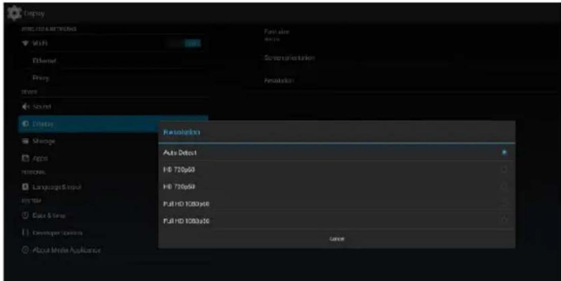This screenshot has height=281, width=561.
Task: Click the Storage icon in sidebar
Action: point(25,141)
